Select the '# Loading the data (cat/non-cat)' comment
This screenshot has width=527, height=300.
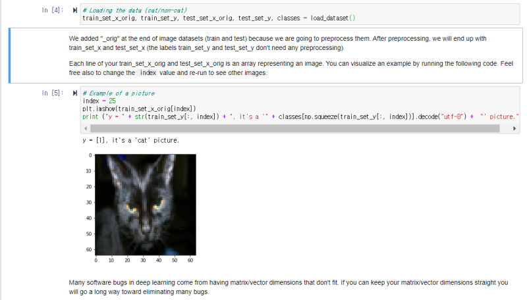135,11
